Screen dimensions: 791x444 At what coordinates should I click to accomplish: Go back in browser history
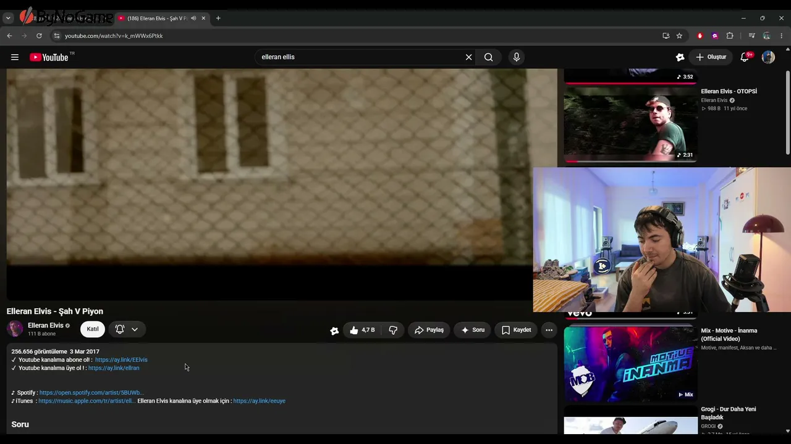(9, 36)
